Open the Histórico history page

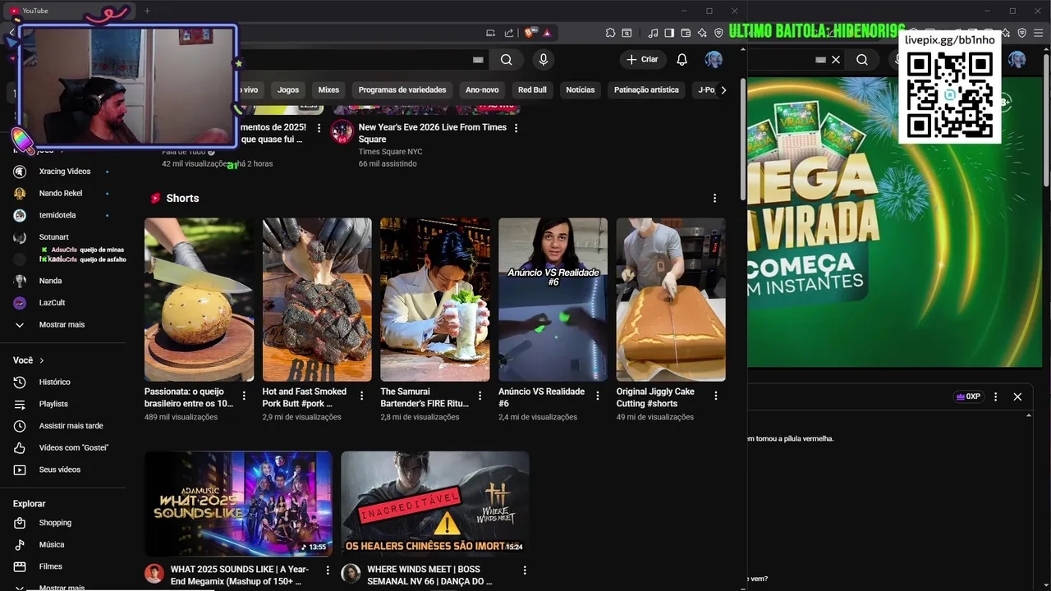click(x=54, y=383)
